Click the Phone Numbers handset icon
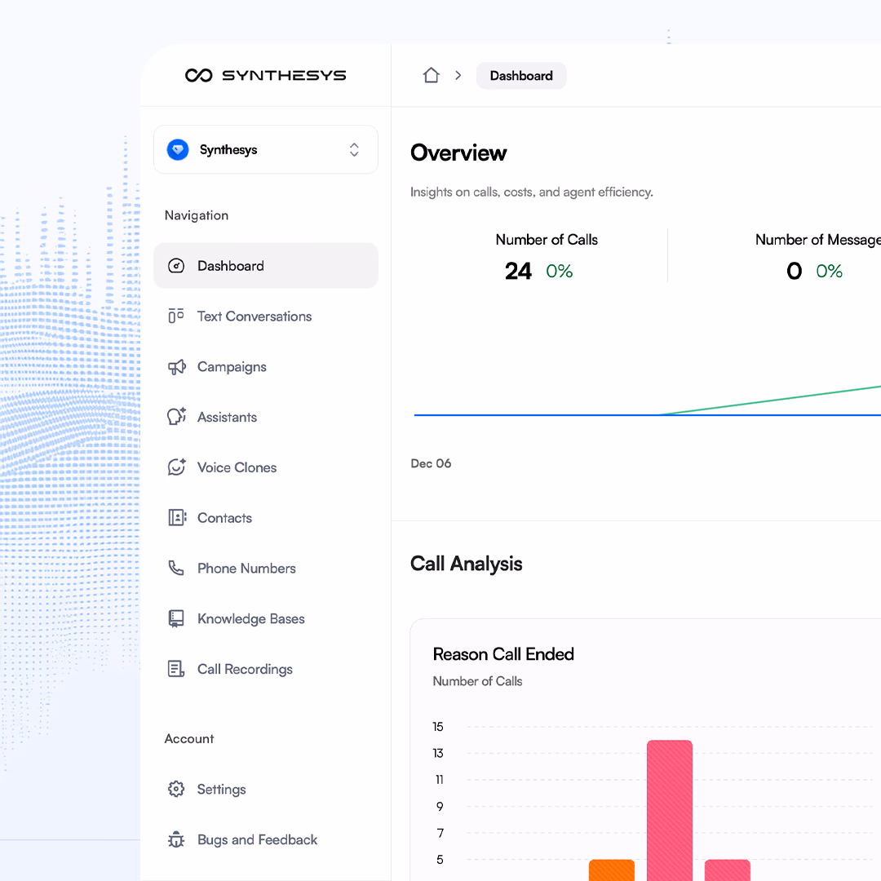The height and width of the screenshot is (881, 881). 176,568
